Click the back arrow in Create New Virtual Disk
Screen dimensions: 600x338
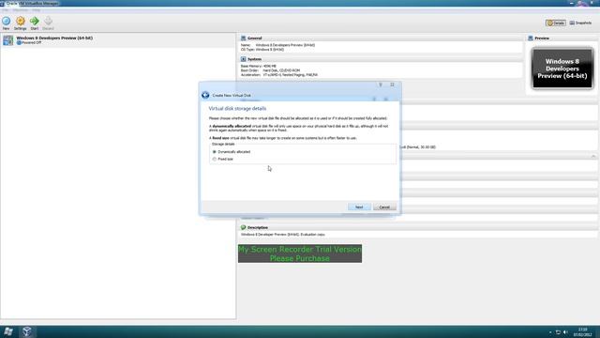(205, 95)
